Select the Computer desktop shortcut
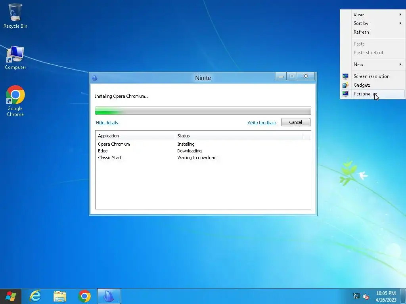This screenshot has height=304, width=406. [x=15, y=58]
